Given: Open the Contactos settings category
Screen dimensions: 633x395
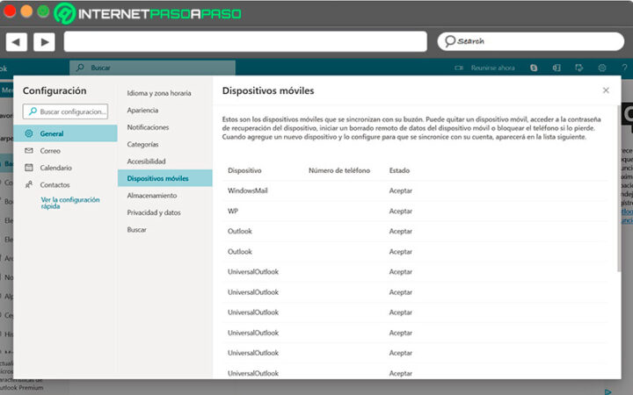Looking at the screenshot, I should [55, 185].
